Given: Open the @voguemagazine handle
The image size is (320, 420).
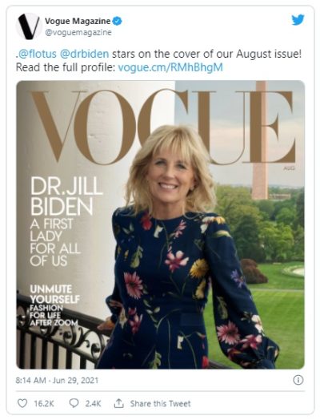Looking at the screenshot, I should tap(78, 33).
